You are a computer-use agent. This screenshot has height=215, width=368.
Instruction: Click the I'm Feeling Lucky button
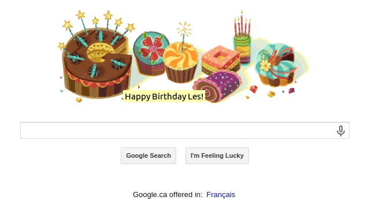pos(217,155)
